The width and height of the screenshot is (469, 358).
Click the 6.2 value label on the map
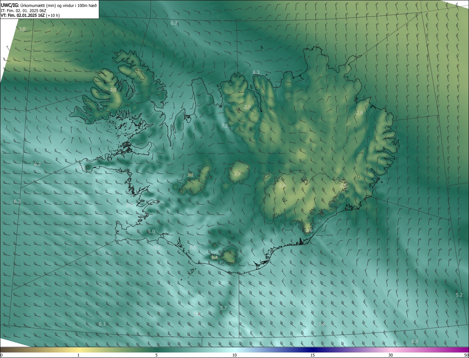(37, 164)
